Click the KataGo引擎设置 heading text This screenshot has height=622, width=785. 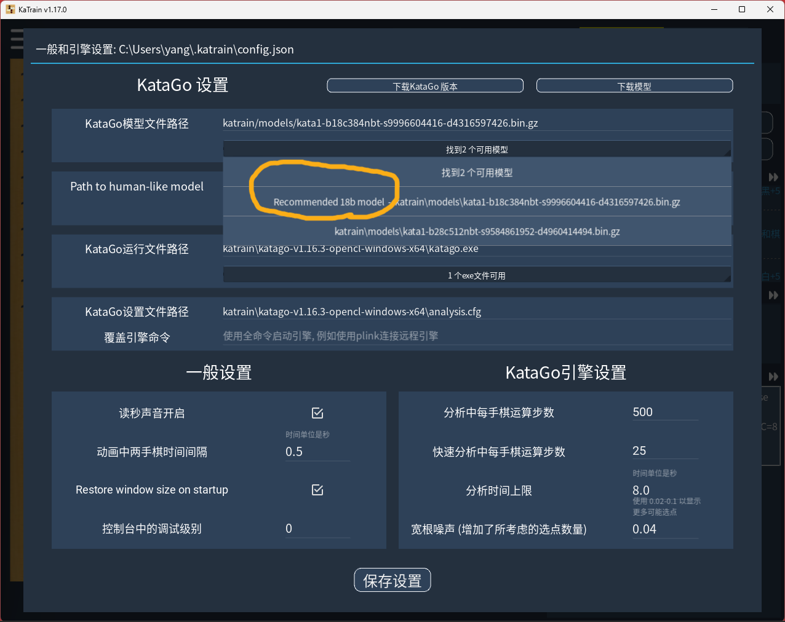(x=565, y=372)
